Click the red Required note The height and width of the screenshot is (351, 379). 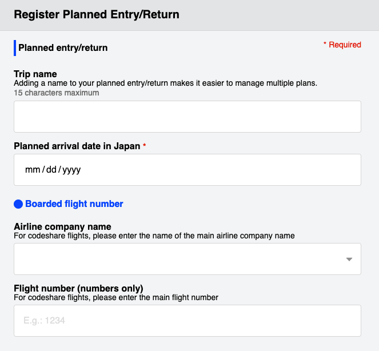pos(342,45)
